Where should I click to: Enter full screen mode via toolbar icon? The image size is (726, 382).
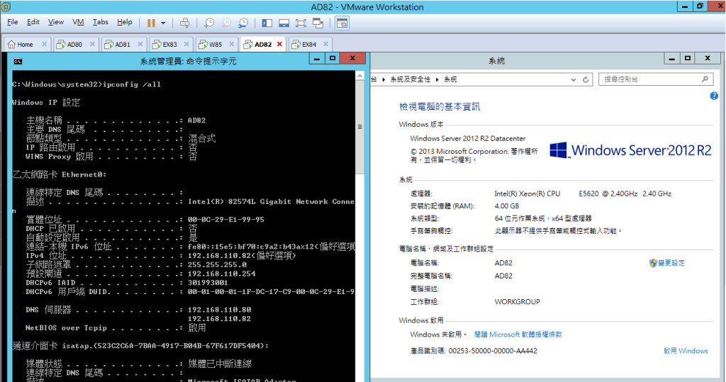click(300, 23)
